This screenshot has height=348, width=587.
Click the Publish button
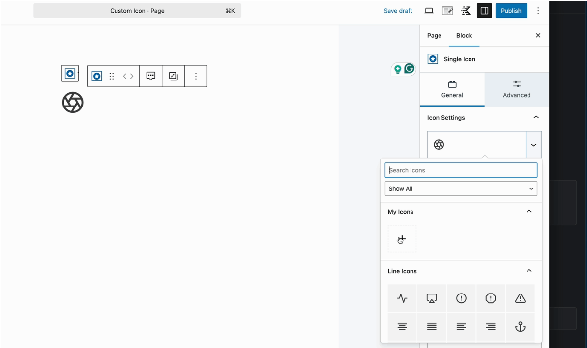coord(511,11)
